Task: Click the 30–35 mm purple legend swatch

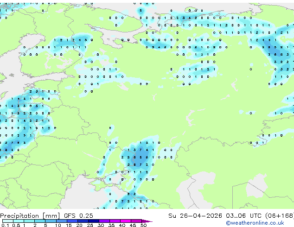Action: 104,221
